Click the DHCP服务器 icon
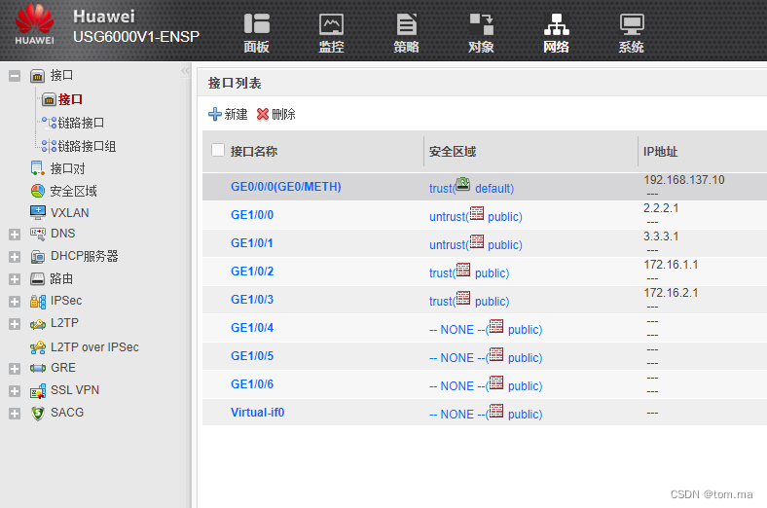This screenshot has height=508, width=767. tap(38, 256)
